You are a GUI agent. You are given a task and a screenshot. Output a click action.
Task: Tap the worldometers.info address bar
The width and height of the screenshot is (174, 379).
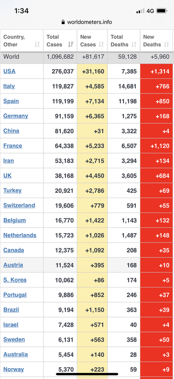(87, 22)
